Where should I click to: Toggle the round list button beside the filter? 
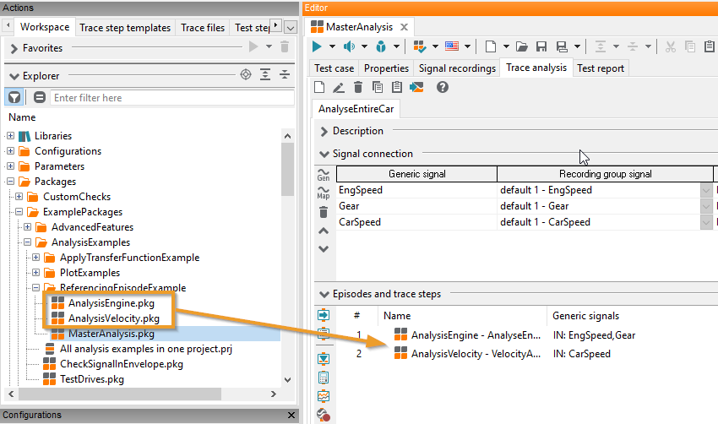point(40,97)
